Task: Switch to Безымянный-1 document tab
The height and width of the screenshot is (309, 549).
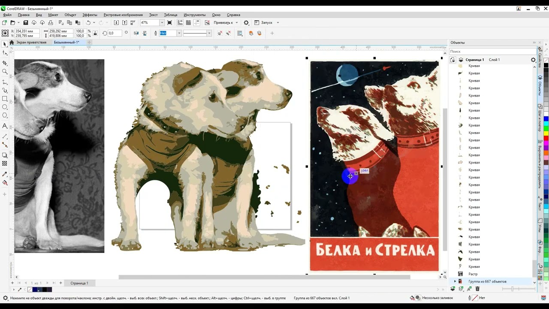Action: 66,42
